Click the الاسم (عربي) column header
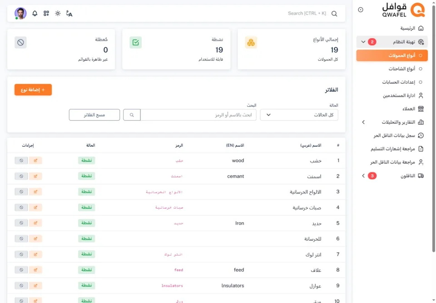This screenshot has height=303, width=436. click(x=311, y=145)
